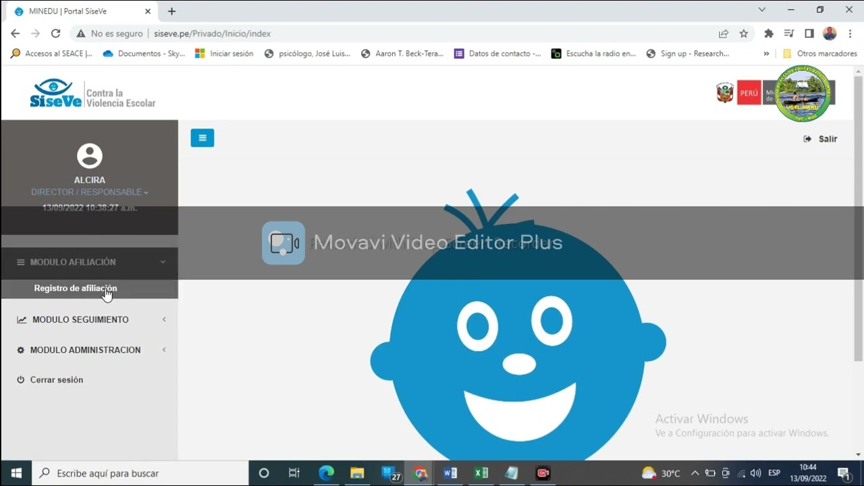Click browser forward arrow

(35, 33)
